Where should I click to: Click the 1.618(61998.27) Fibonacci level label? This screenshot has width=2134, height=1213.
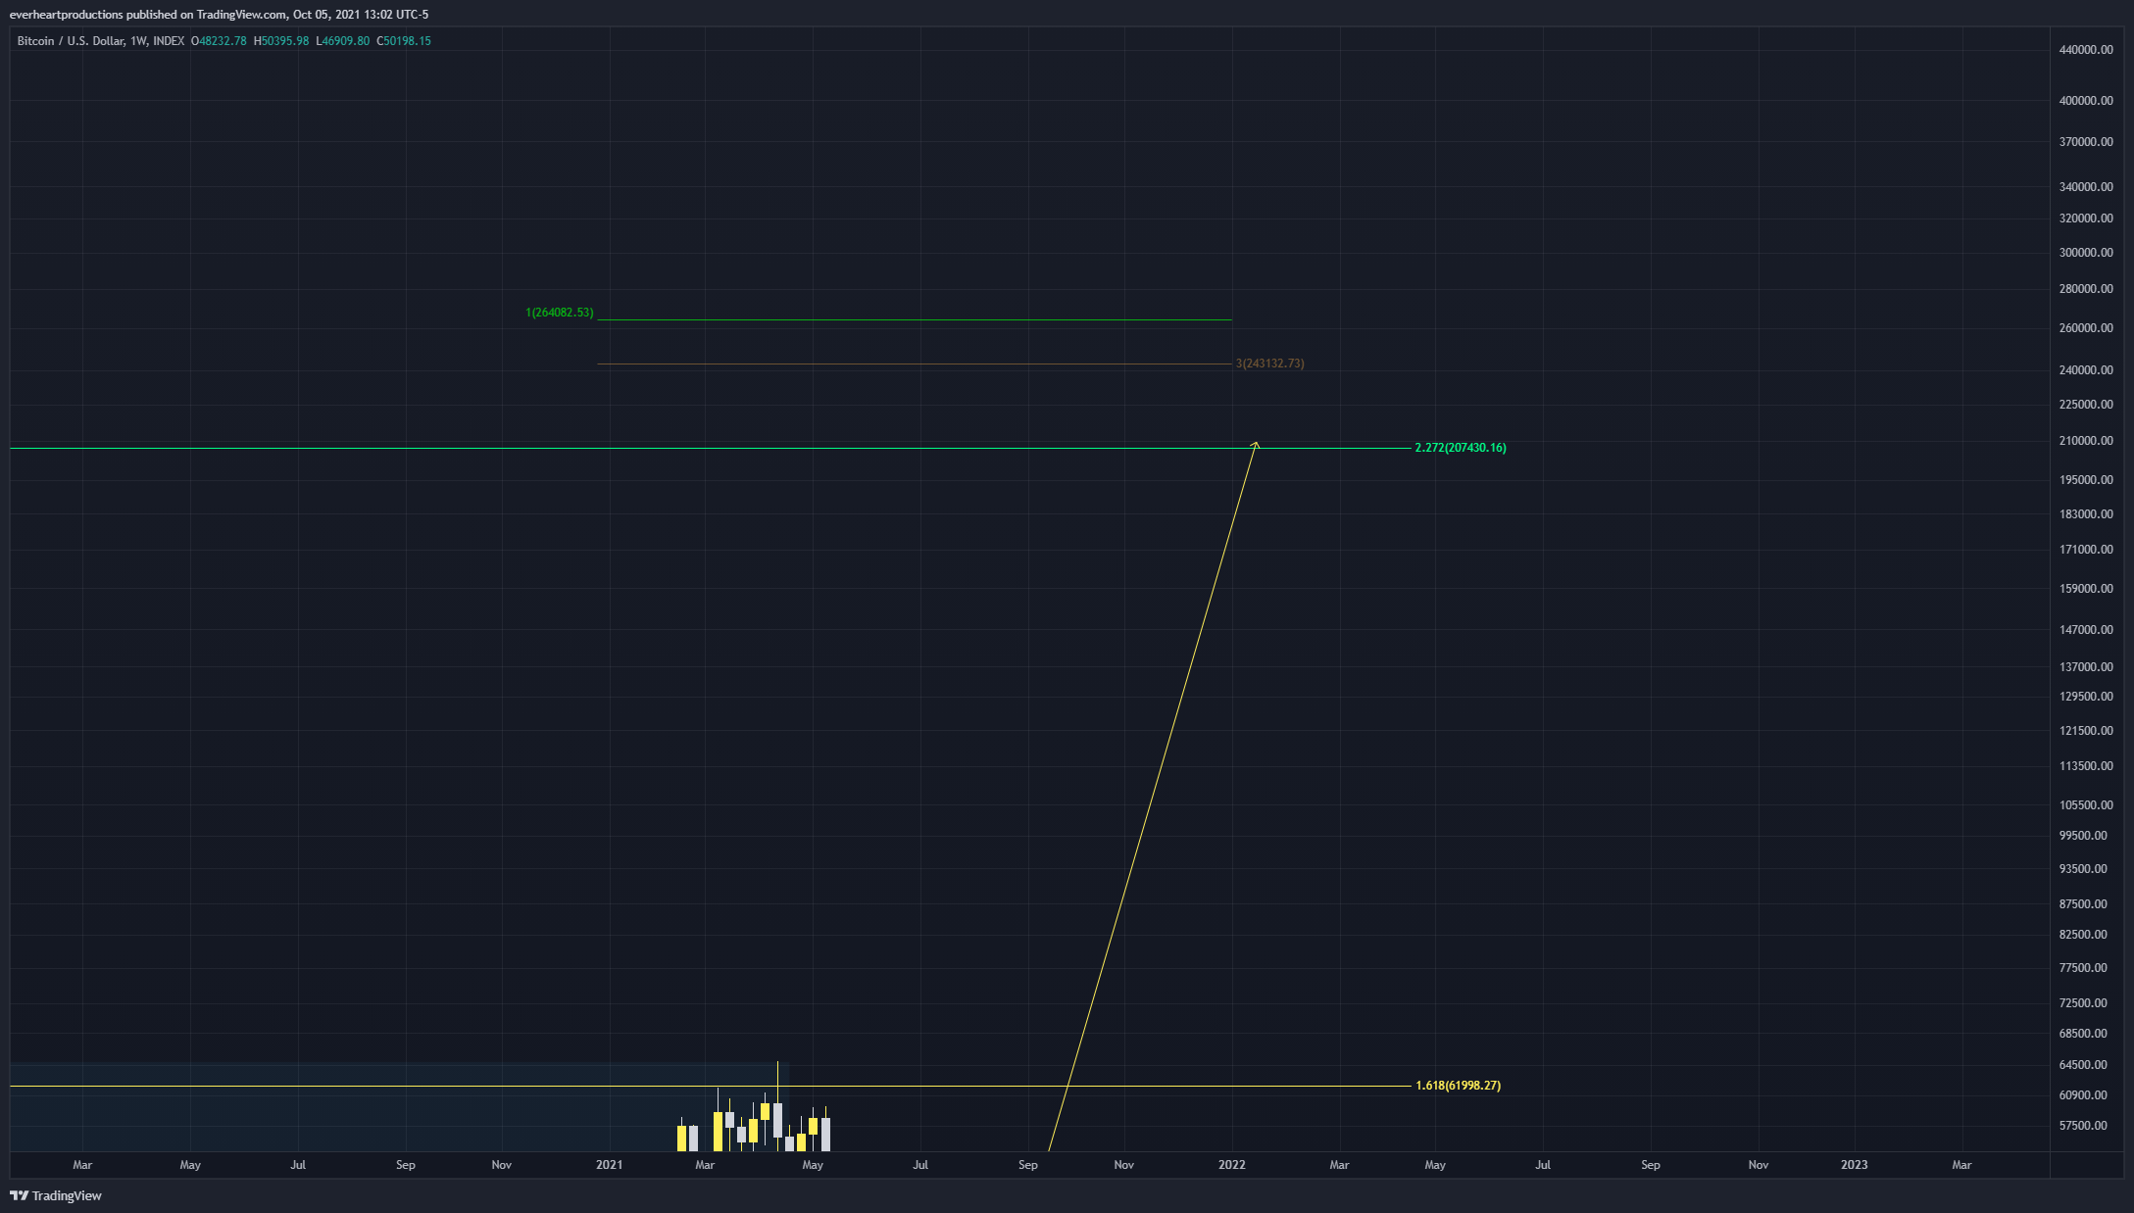(1458, 1086)
